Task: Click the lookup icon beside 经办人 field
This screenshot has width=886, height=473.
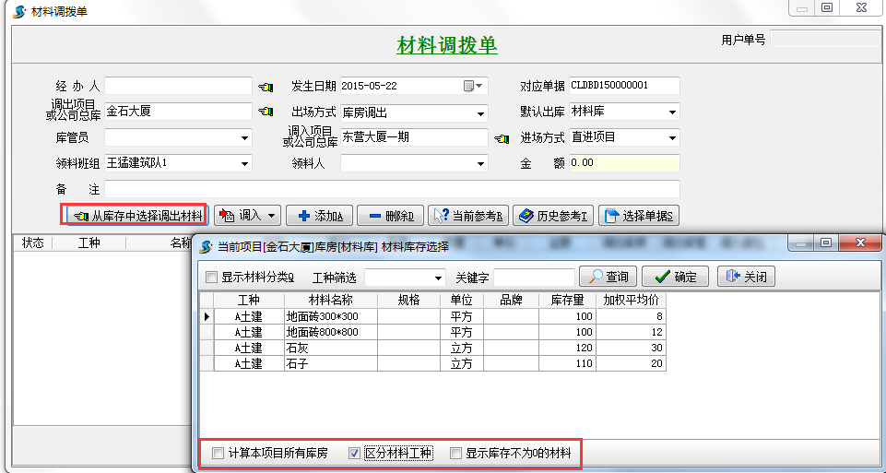Action: [x=266, y=87]
